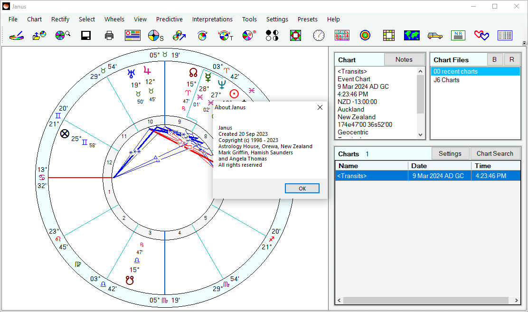Screen dimensions: 528x312
Task: Open the clock time icon
Action: pos(319,35)
